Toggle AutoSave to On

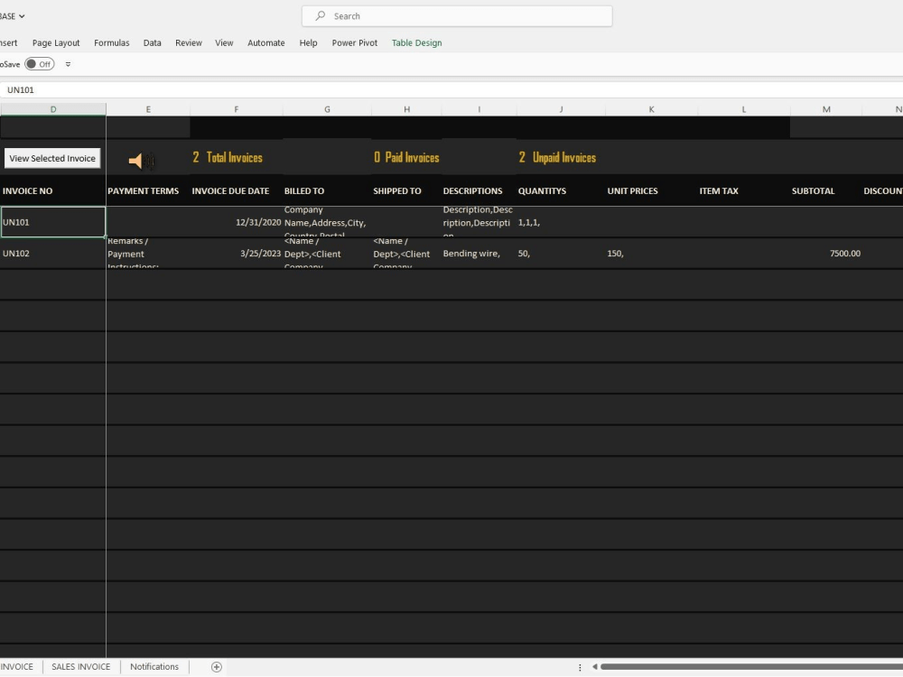click(x=40, y=63)
